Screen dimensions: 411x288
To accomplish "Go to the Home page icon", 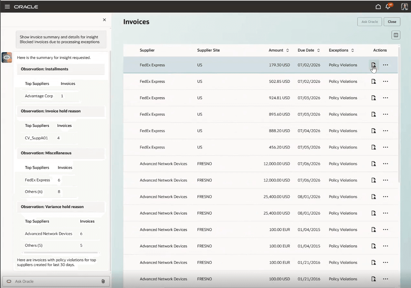I will pyautogui.click(x=378, y=6).
